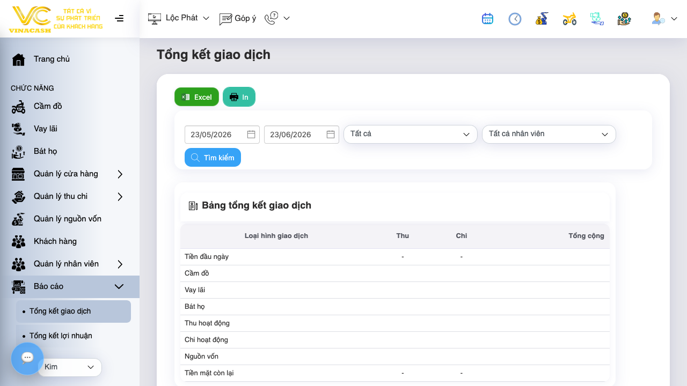Screen dimensions: 687x386
Task: Click the Nguồn vốn row label
Action: (201, 357)
